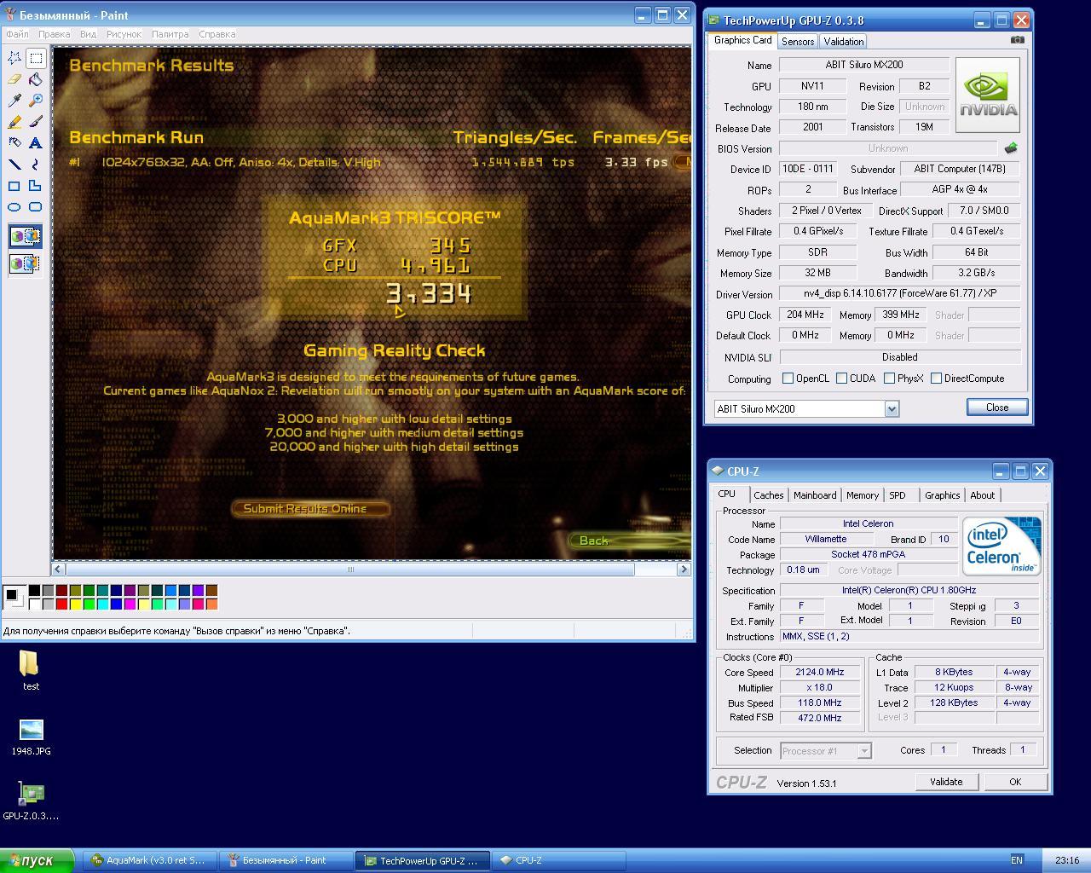Activate the Pick Color eyedropper tool

tap(14, 101)
